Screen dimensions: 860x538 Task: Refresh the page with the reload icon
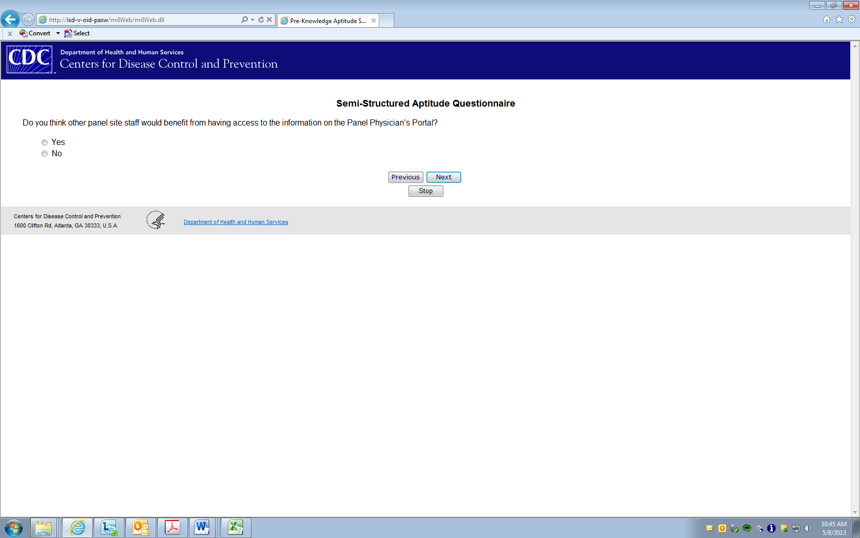(x=261, y=19)
